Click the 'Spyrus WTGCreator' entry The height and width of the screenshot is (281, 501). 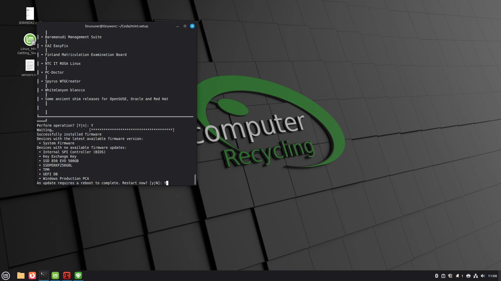click(63, 81)
